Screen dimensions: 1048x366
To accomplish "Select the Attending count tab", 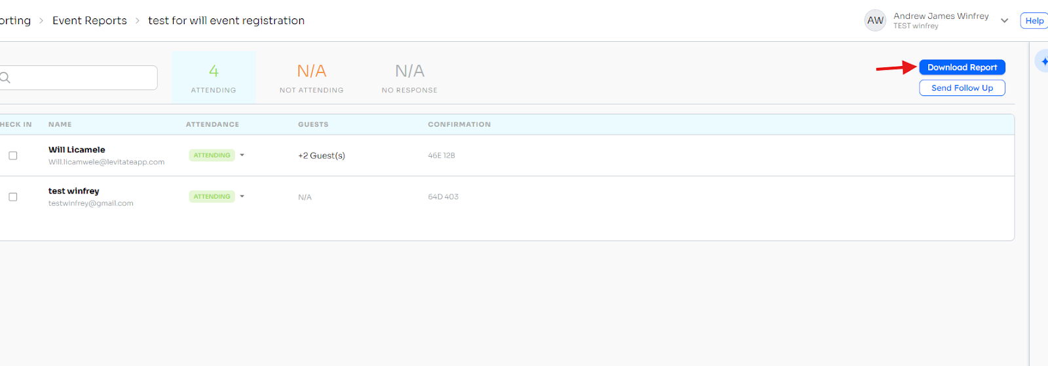I will (214, 78).
